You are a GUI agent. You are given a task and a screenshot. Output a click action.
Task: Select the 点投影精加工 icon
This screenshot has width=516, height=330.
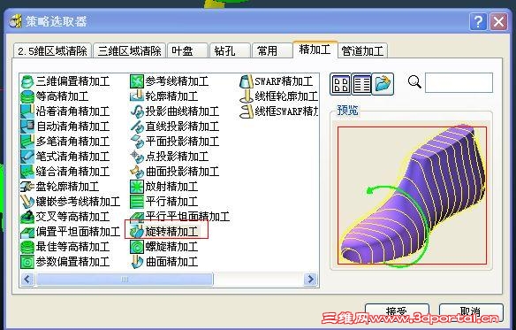pos(137,157)
